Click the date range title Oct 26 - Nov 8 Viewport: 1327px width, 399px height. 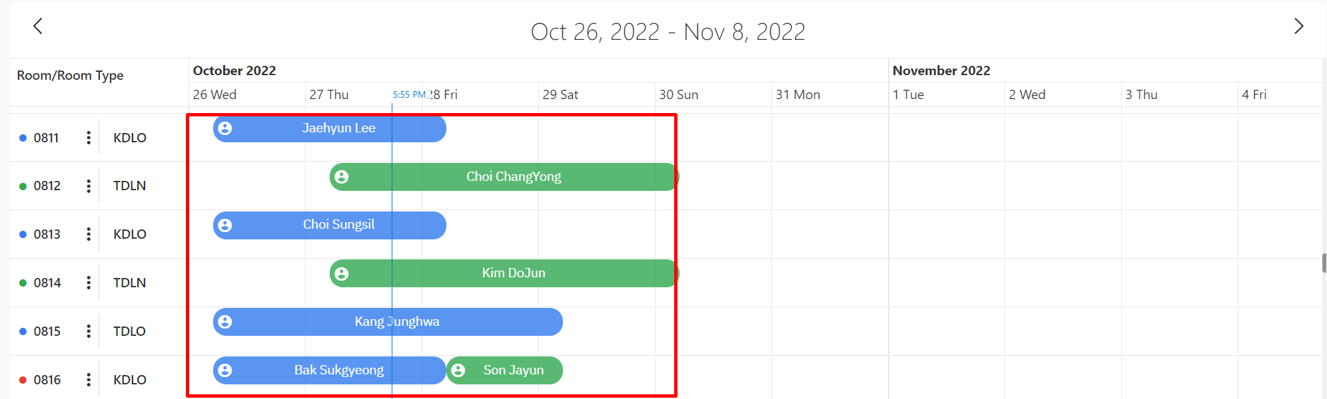point(667,32)
